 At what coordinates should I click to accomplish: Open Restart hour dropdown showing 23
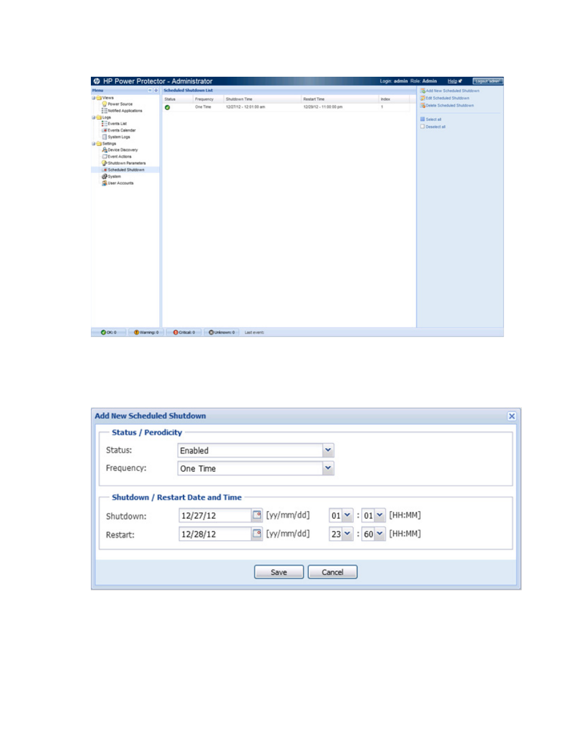pos(347,534)
